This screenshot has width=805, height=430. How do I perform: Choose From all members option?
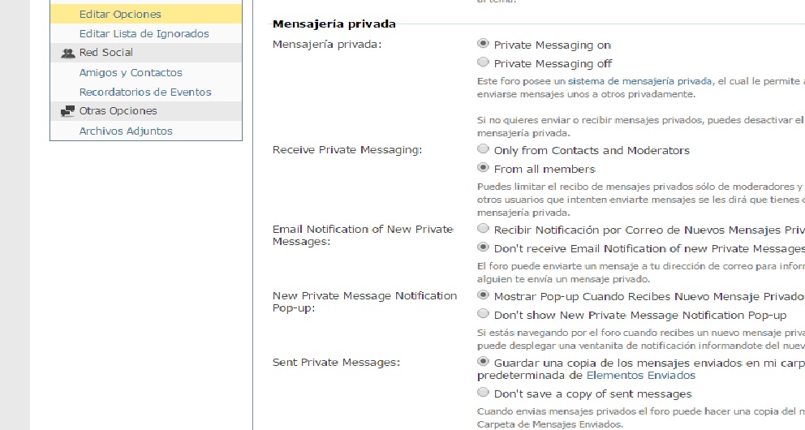(483, 167)
